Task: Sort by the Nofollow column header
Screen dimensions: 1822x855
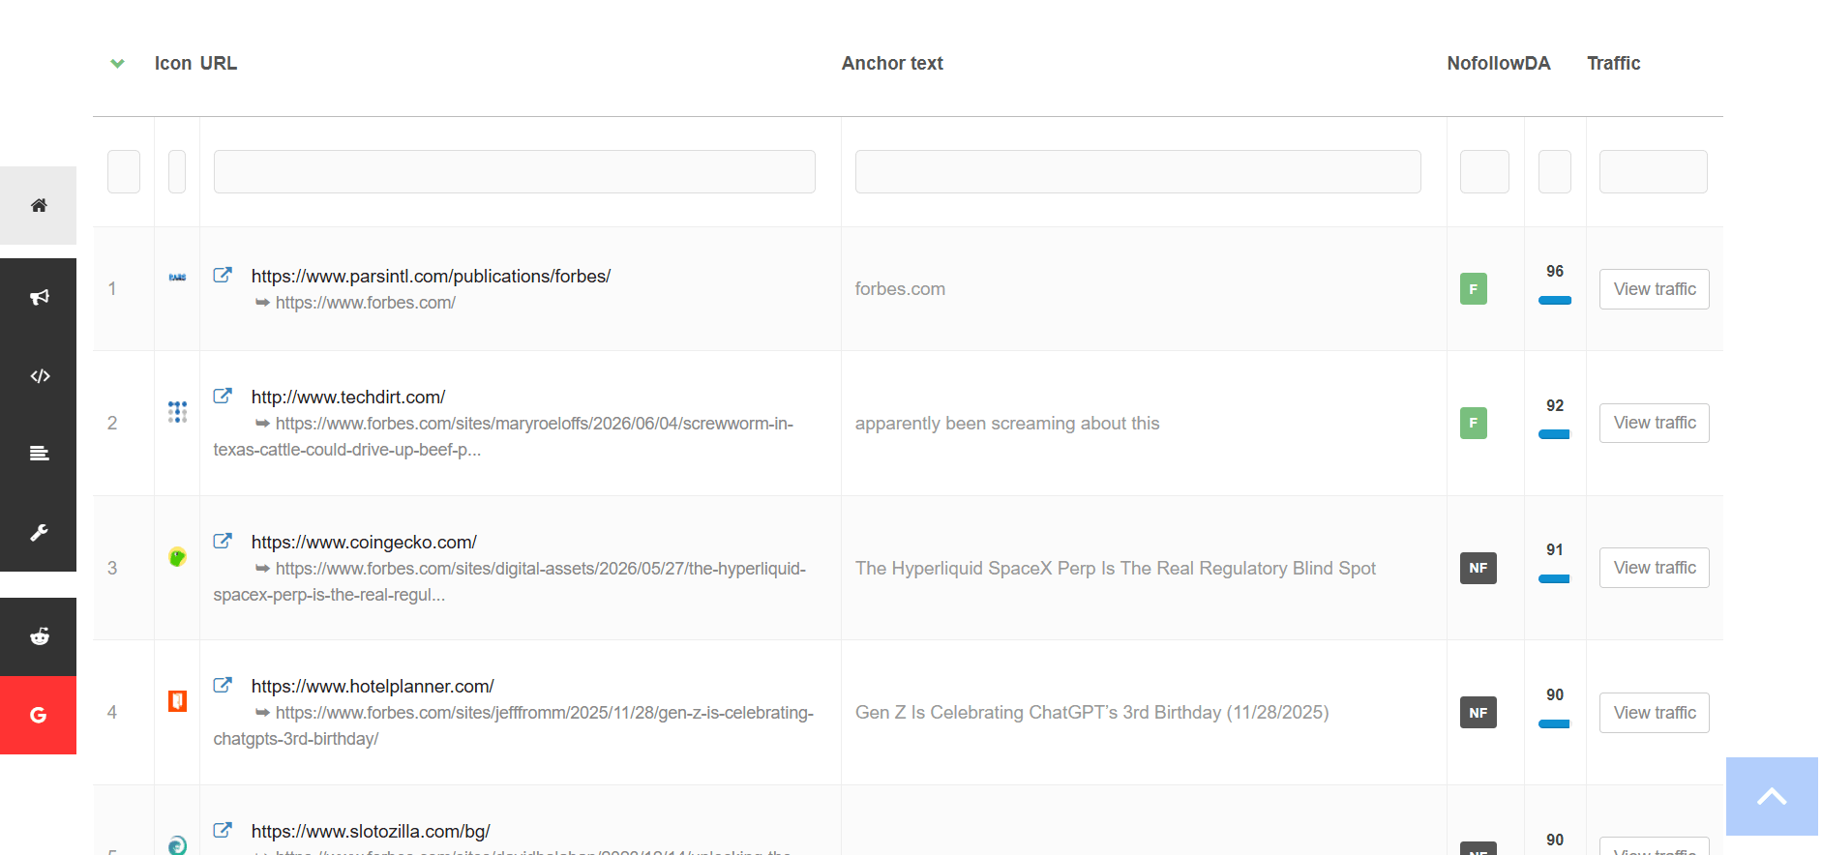Action: 1485,63
